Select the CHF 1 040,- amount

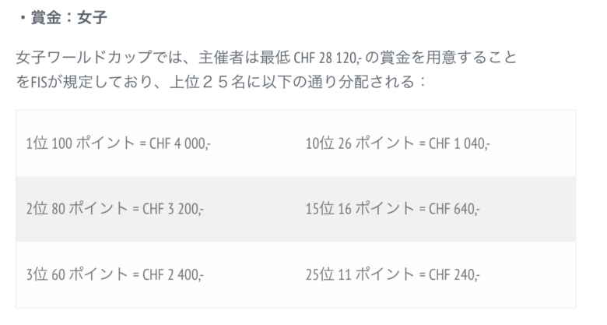coord(459,144)
